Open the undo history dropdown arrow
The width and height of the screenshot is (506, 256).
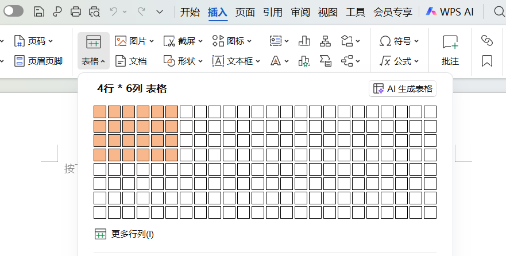[125, 12]
